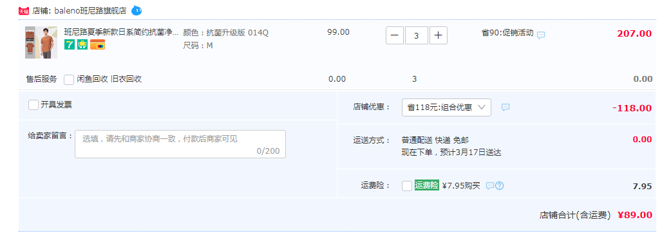Click the orange credit card badge
Image resolution: width=662 pixels, height=240 pixels.
(97, 44)
